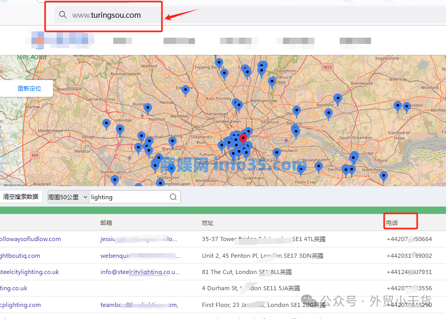
Task: Click the magnifier icon in the address bar
Action: click(62, 15)
